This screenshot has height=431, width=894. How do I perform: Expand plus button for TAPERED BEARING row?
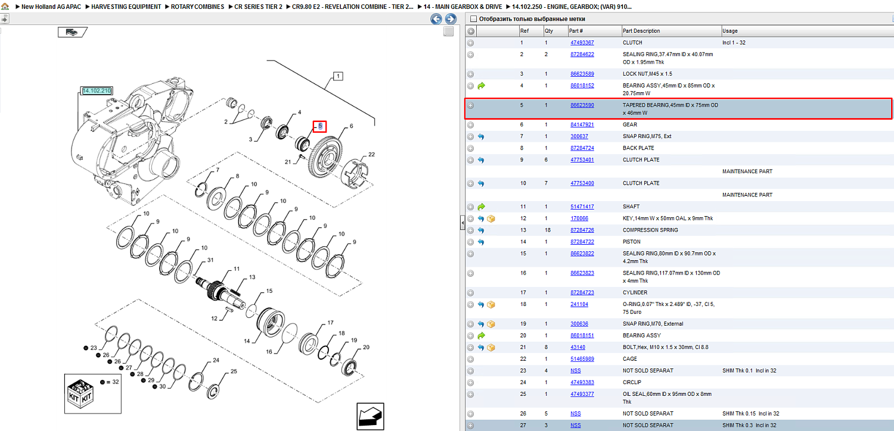point(471,105)
